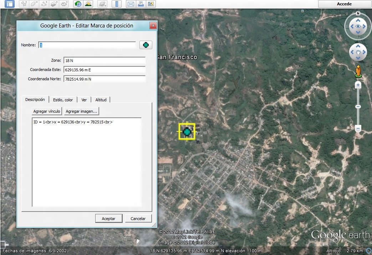Viewport: 372px width, 255px height.
Task: Click the status bar coordinates 18 N 629135.96 m E
Action: (170, 251)
